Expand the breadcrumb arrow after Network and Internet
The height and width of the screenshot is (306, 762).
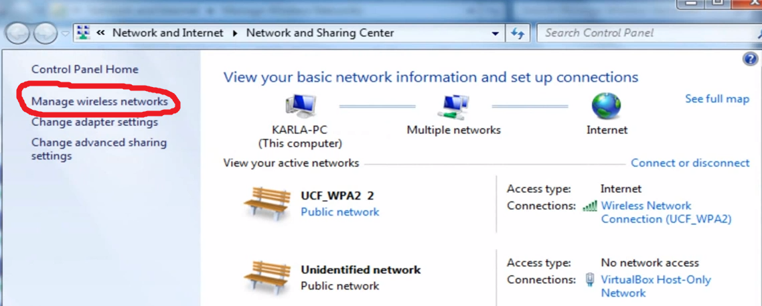click(x=235, y=33)
